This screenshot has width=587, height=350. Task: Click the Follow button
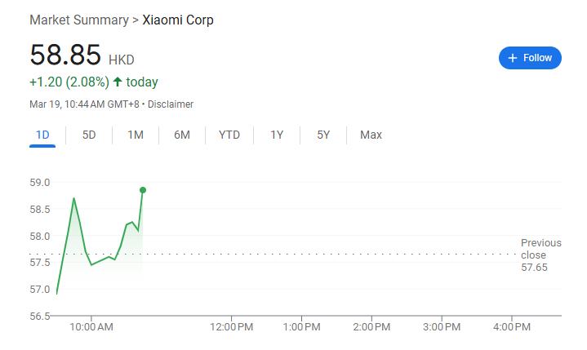coord(530,58)
